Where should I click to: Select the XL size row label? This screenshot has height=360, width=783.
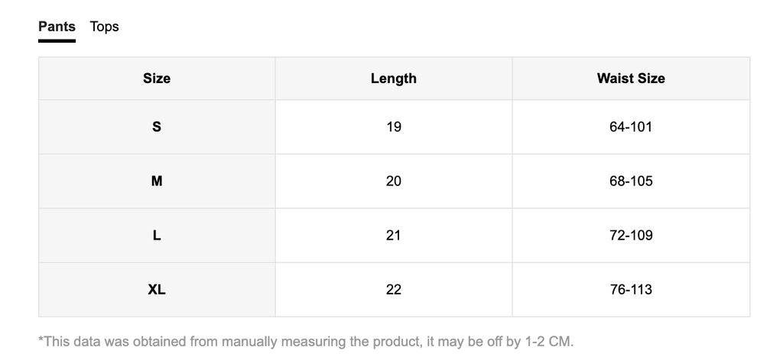pyautogui.click(x=157, y=290)
